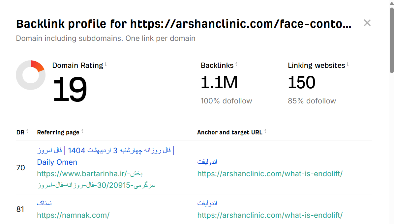Open the Domain Rating info tooltip
394x224 pixels.
pyautogui.click(x=106, y=64)
